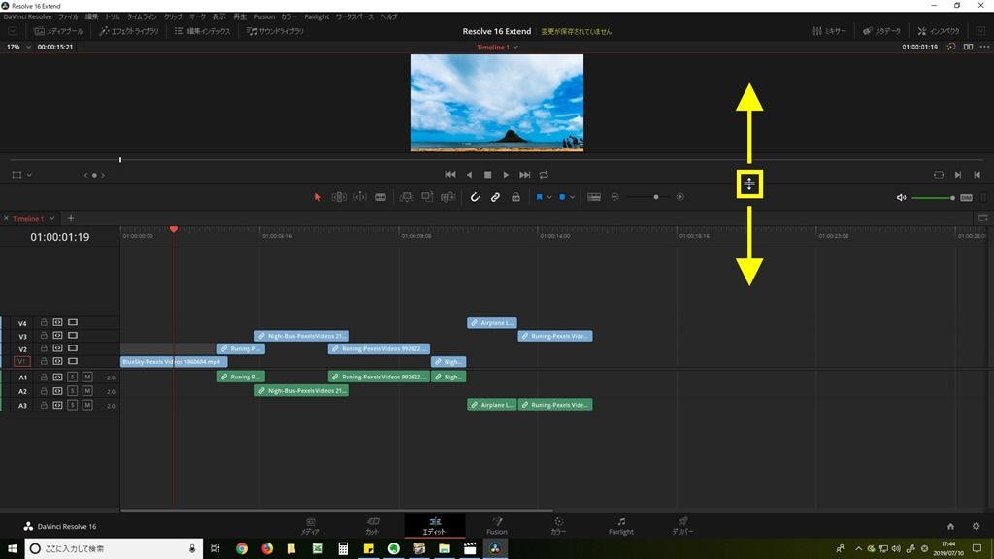Open the Media Pool panel
994x559 pixels.
pos(58,31)
